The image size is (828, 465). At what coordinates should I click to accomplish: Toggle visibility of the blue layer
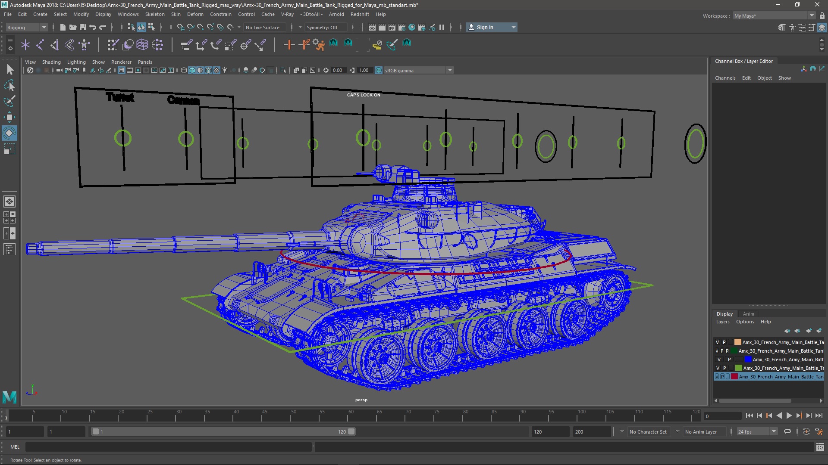point(719,360)
